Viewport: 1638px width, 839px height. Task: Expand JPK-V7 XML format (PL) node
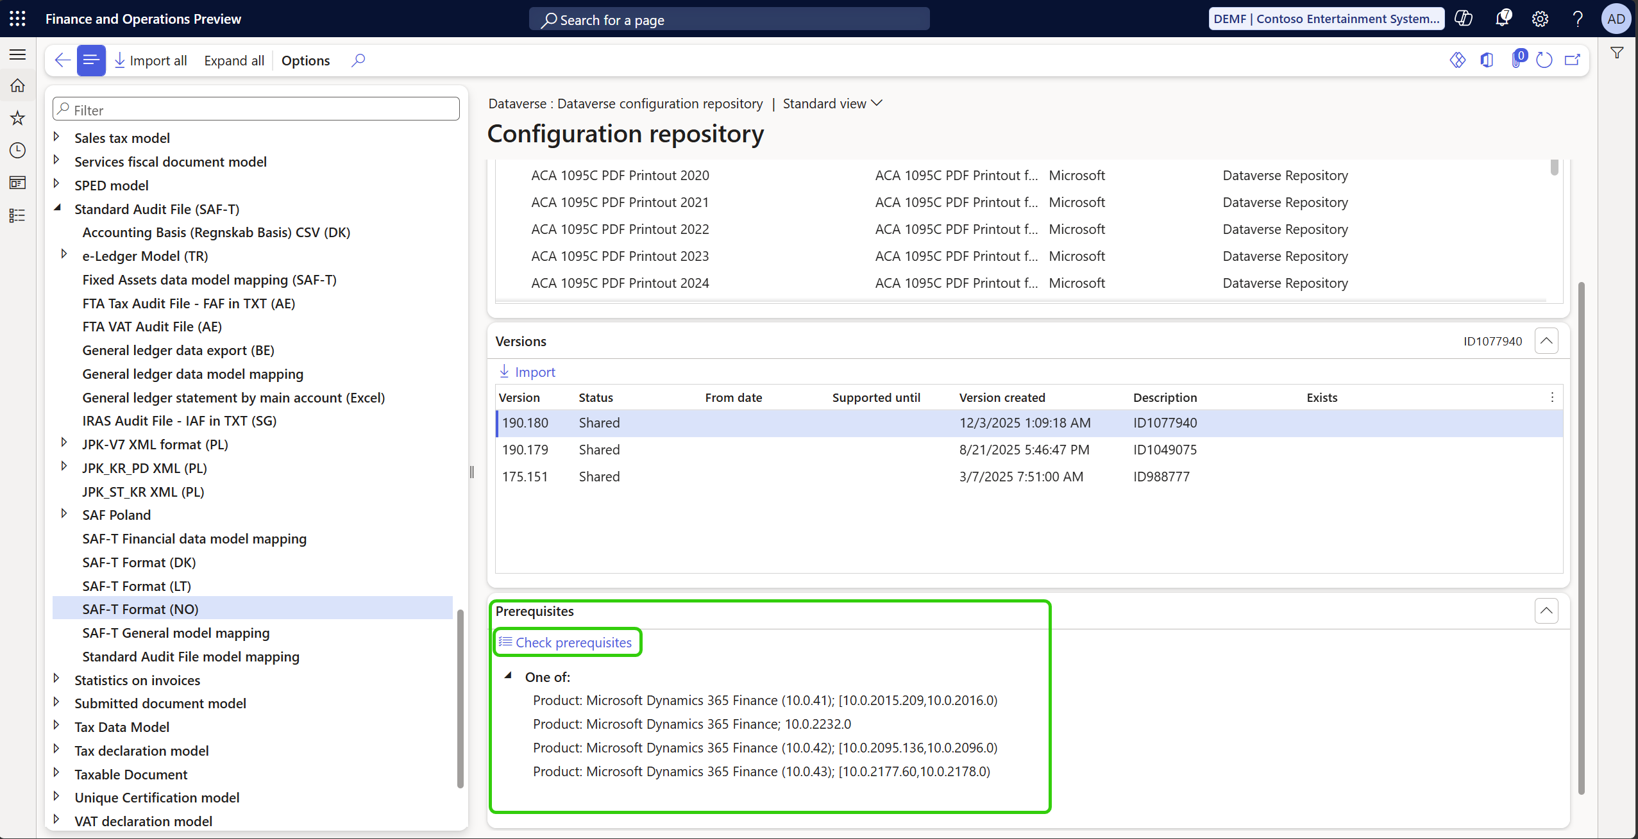coord(64,443)
